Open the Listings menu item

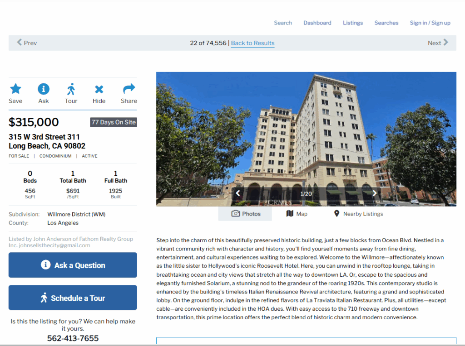click(353, 23)
